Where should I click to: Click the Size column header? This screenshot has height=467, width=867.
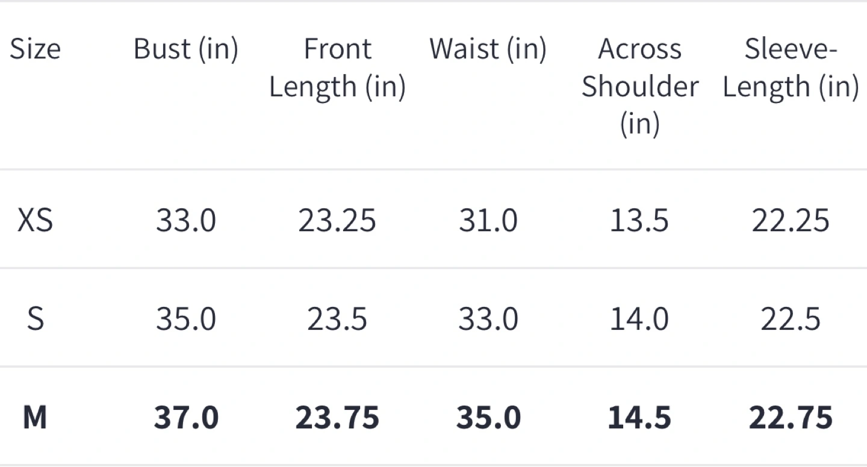point(35,49)
